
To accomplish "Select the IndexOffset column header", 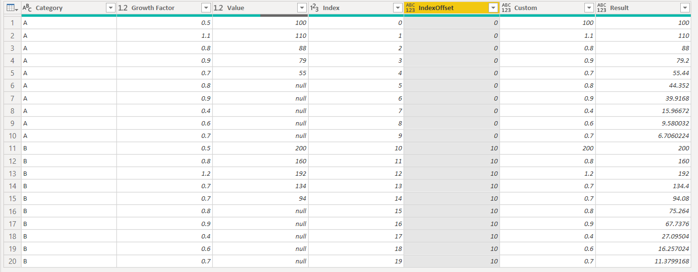I will tap(452, 8).
